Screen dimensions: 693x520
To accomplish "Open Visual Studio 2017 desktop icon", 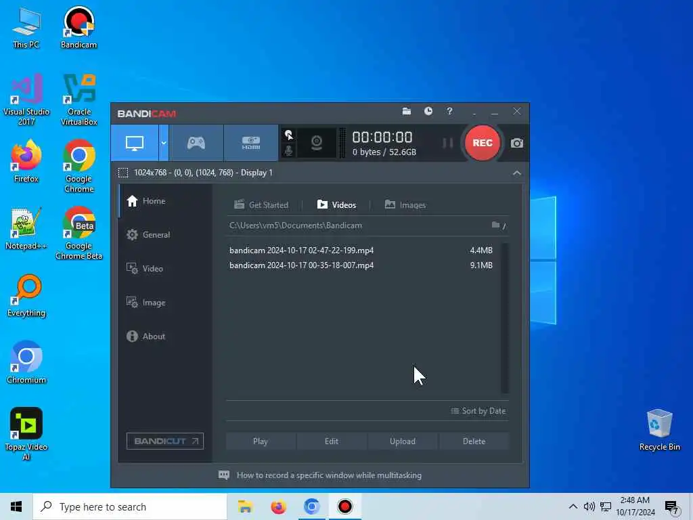I will point(26,100).
